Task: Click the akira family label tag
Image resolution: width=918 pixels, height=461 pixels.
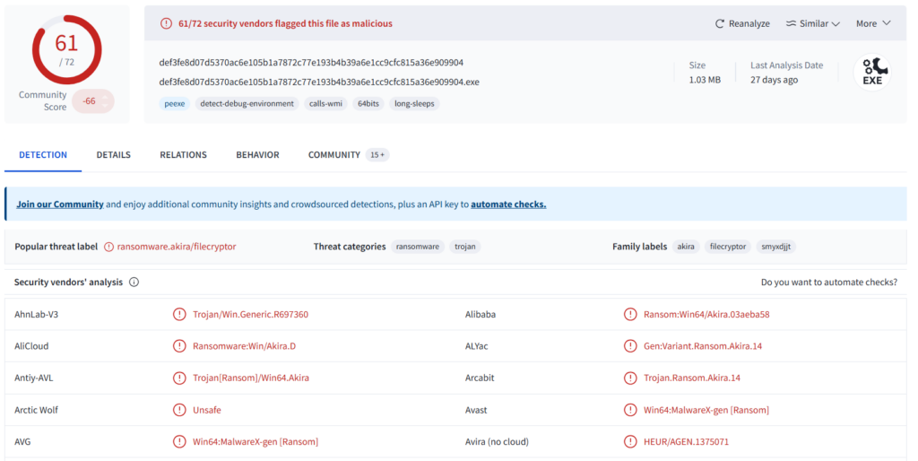Action: (686, 247)
